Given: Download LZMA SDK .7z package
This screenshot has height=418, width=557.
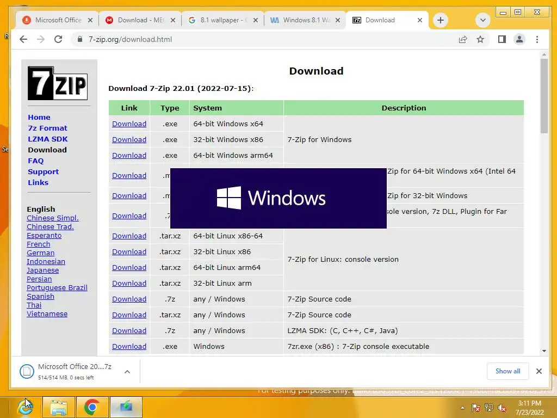Looking at the screenshot, I should click(x=129, y=330).
